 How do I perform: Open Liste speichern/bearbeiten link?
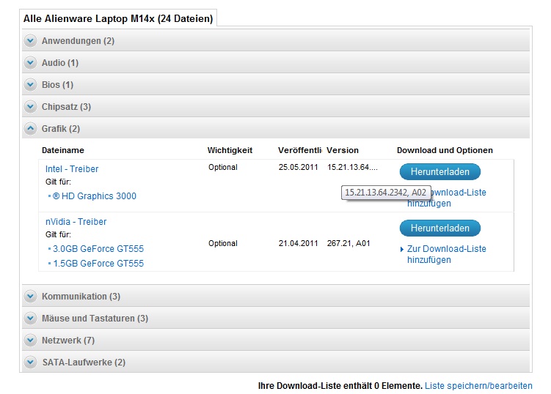(x=478, y=385)
